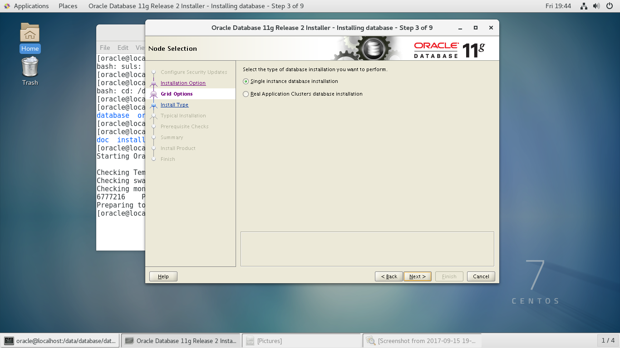Click the Installation Option step marker
620x348 pixels.
153,83
